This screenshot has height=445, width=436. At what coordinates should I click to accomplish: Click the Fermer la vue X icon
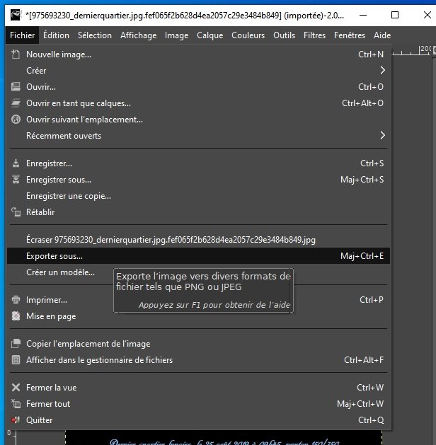click(x=16, y=388)
